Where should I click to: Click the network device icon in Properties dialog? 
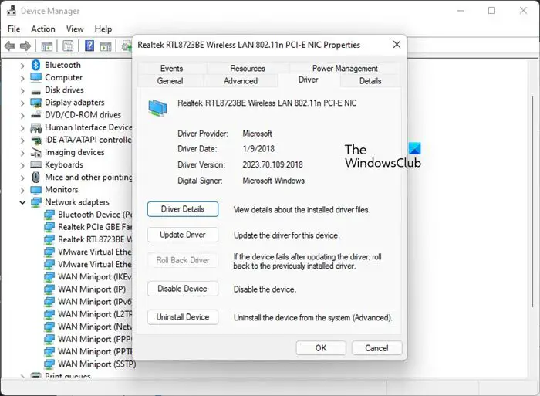point(157,108)
